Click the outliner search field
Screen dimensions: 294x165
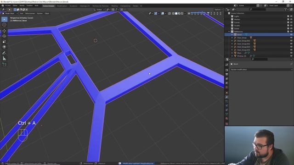(257, 9)
